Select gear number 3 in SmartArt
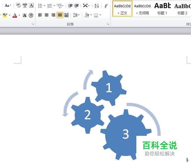 coord(125,134)
